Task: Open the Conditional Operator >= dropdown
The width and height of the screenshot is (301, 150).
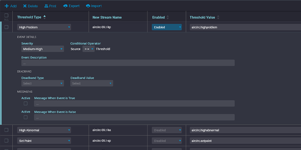Action: coord(89,49)
